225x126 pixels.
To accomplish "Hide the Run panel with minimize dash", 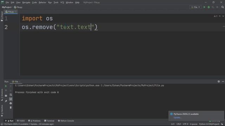I will [223, 82].
